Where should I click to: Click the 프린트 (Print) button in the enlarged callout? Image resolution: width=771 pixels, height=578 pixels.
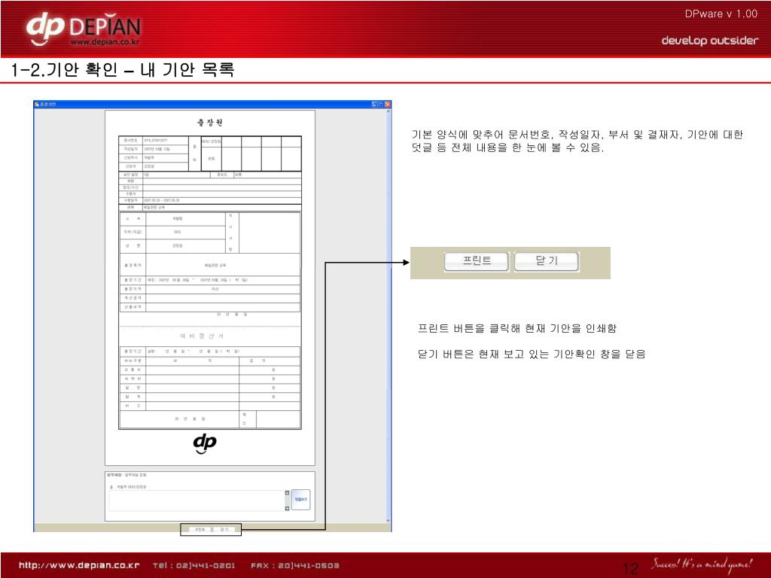pyautogui.click(x=476, y=261)
